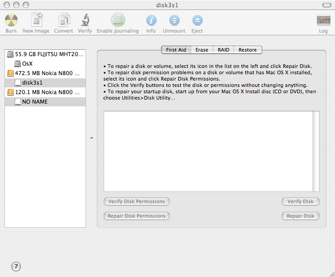Switch to the Erase tab
335x277 pixels.
(202, 50)
